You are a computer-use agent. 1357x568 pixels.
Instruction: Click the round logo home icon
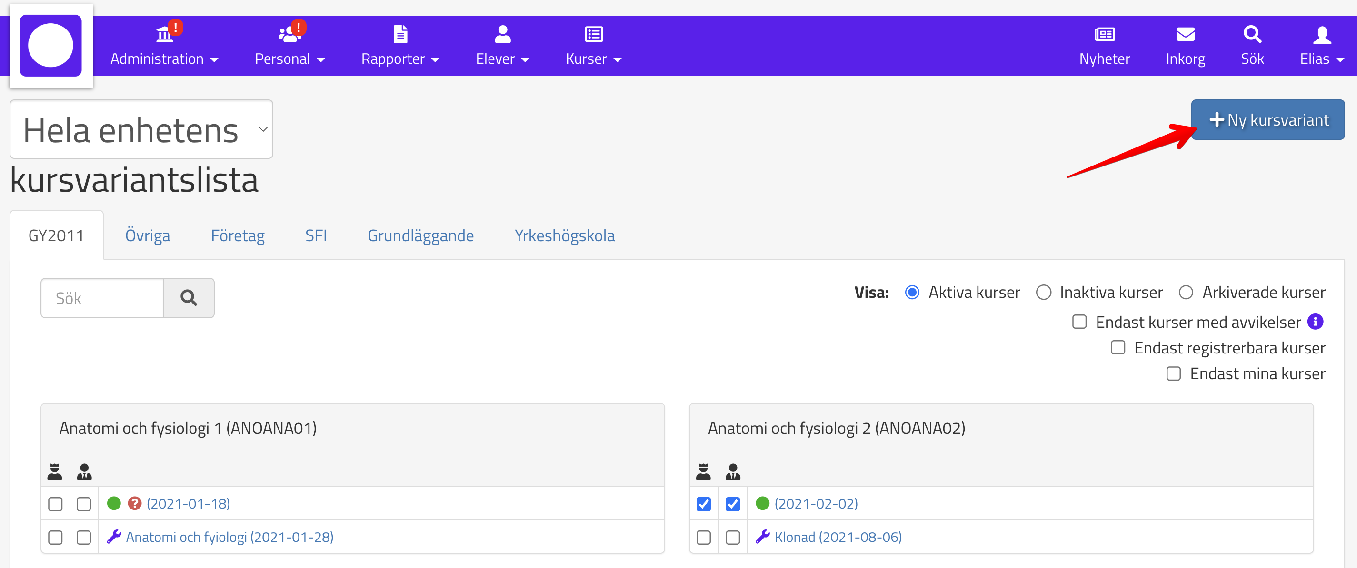click(50, 46)
